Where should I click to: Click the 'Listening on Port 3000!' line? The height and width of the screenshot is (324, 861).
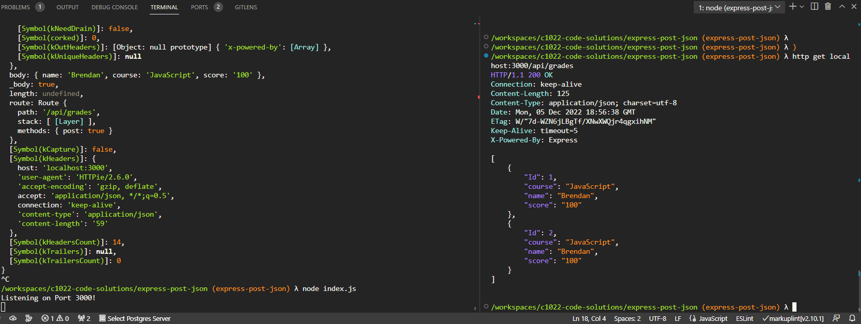click(x=48, y=298)
